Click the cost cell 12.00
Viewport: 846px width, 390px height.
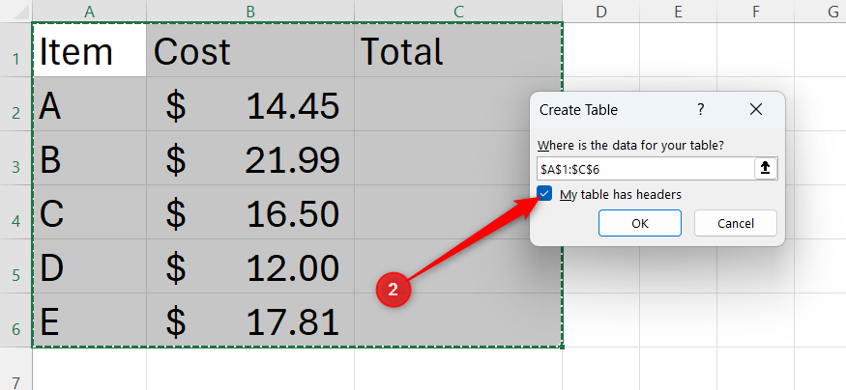pos(250,266)
